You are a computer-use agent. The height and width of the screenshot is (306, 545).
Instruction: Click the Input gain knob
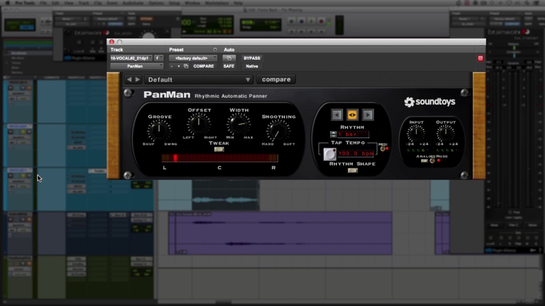(x=416, y=133)
